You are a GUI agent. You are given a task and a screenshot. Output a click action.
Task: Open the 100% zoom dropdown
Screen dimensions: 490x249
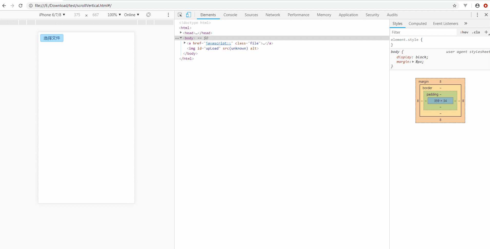coord(114,15)
